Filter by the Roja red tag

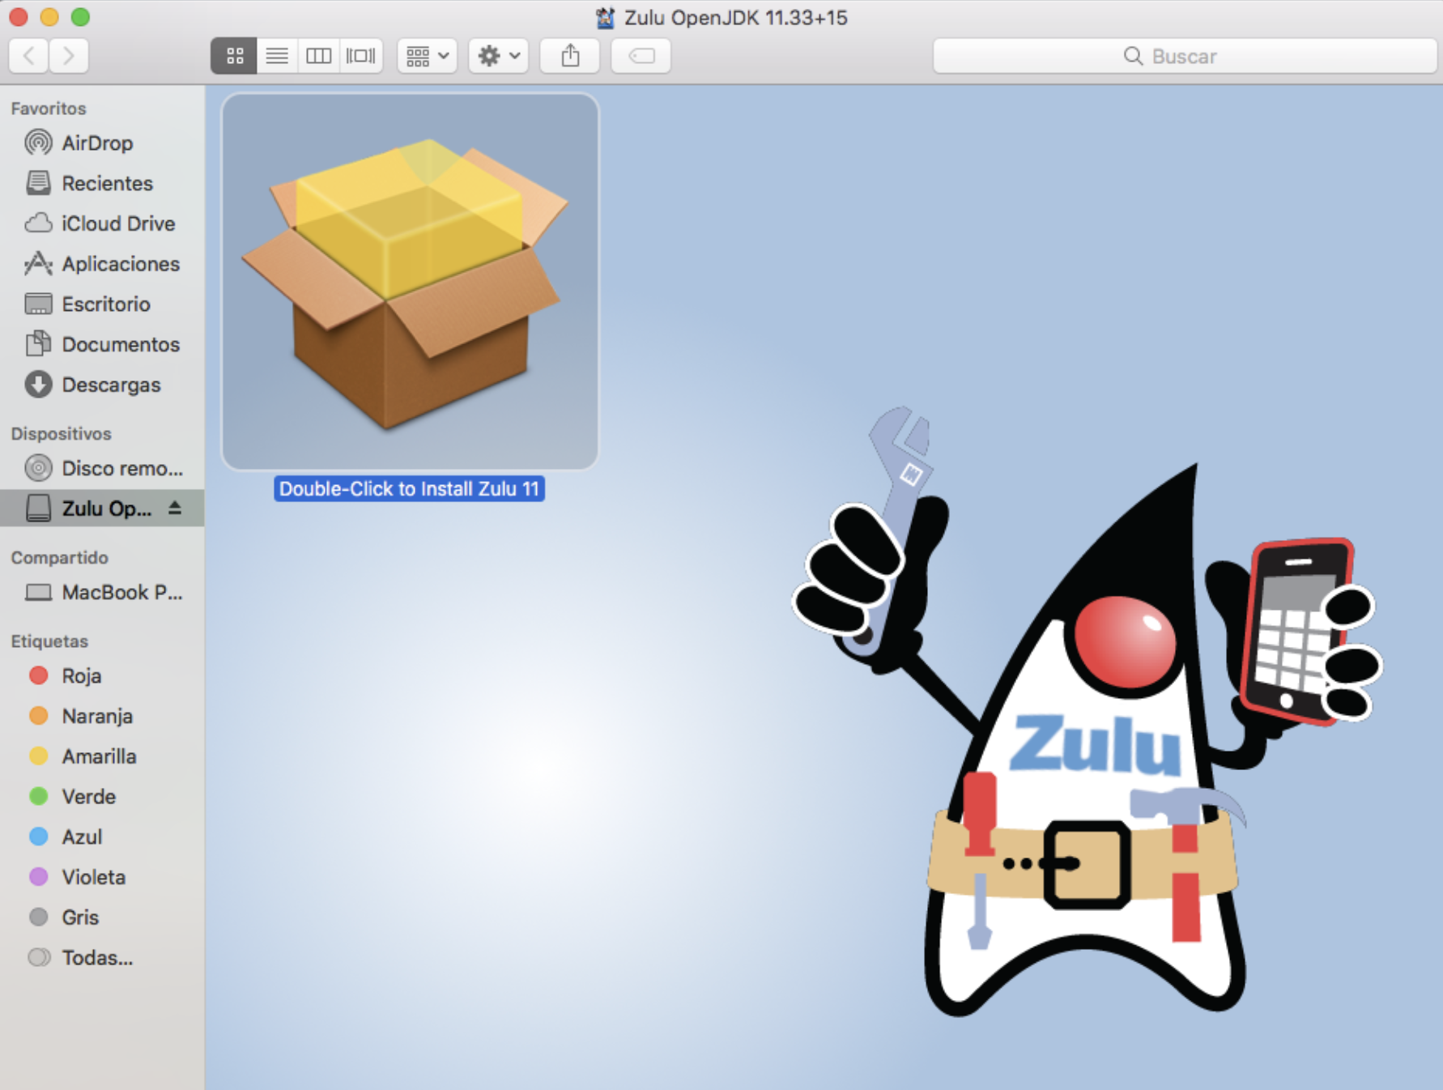pyautogui.click(x=102, y=676)
